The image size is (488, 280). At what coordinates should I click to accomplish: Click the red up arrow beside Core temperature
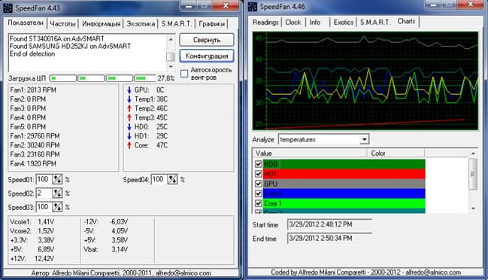(129, 145)
